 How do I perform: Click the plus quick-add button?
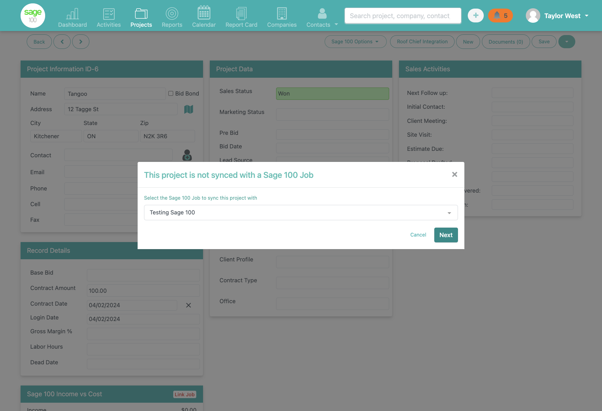(x=476, y=16)
